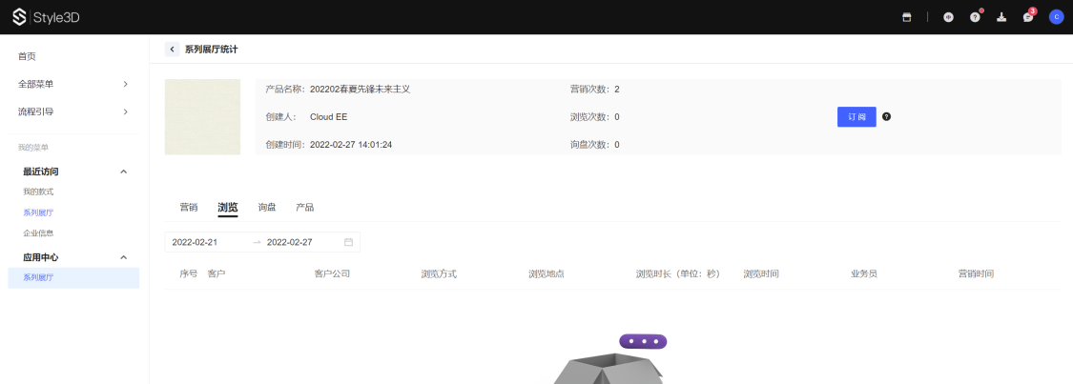Open the download center icon
1073x384 pixels.
tap(1001, 17)
